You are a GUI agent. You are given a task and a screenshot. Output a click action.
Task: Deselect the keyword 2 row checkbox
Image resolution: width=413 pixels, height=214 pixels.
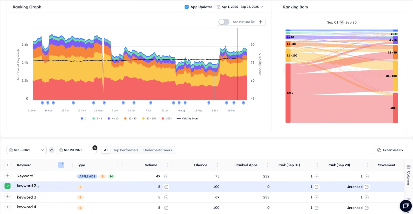click(x=8, y=186)
